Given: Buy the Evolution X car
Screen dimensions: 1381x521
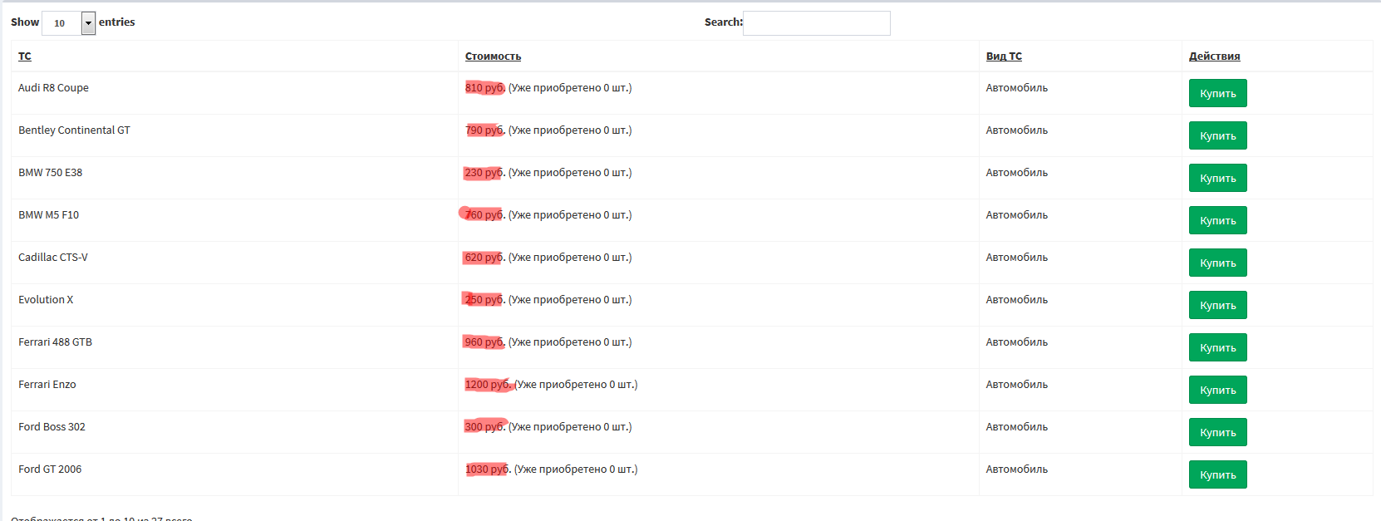Looking at the screenshot, I should click(x=1217, y=305).
